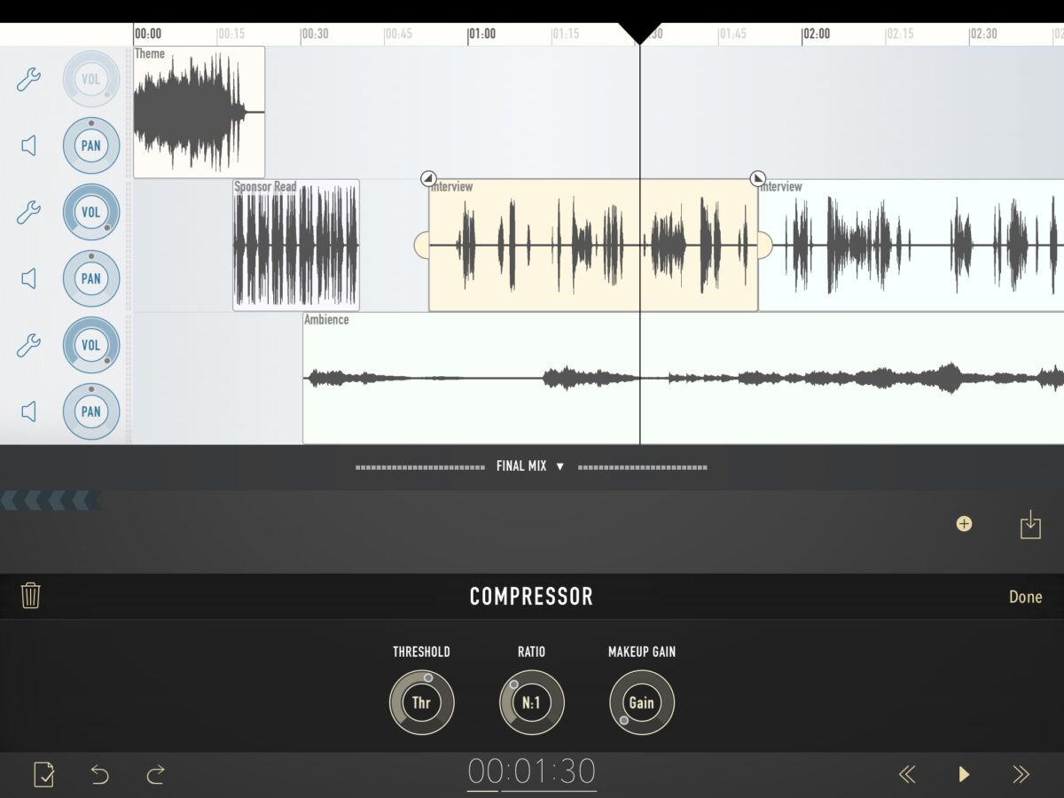The image size is (1064, 798).
Task: Open the Ambience track wrench settings
Action: tap(28, 345)
